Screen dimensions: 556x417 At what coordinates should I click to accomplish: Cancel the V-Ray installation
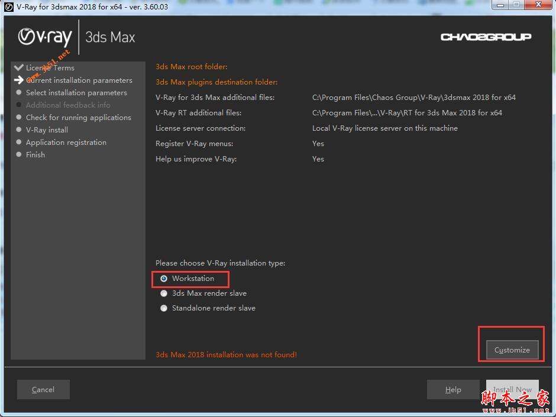pos(43,389)
